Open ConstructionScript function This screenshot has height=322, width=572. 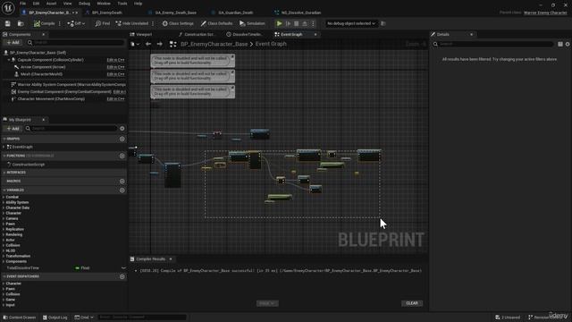[x=29, y=165]
